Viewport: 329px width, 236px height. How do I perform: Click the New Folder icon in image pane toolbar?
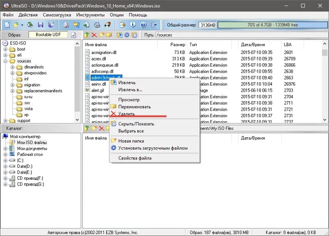point(102,35)
